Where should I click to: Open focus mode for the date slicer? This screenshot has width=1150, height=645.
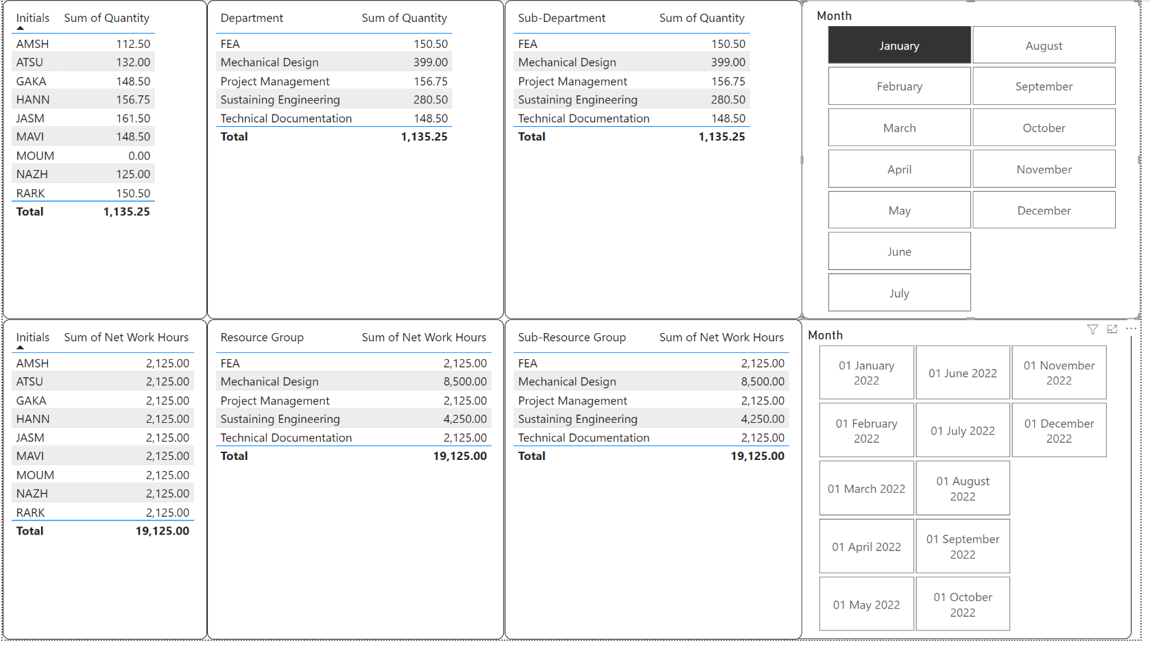tap(1112, 330)
